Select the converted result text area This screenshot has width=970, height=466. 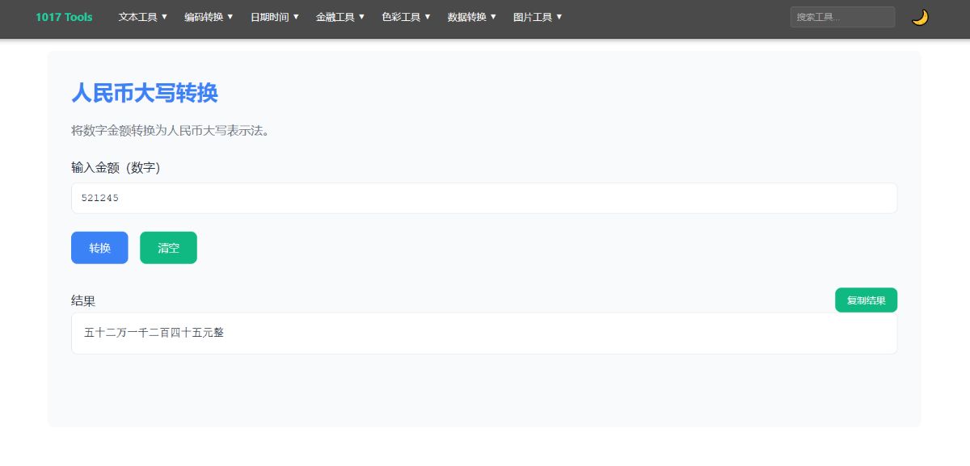pos(483,333)
